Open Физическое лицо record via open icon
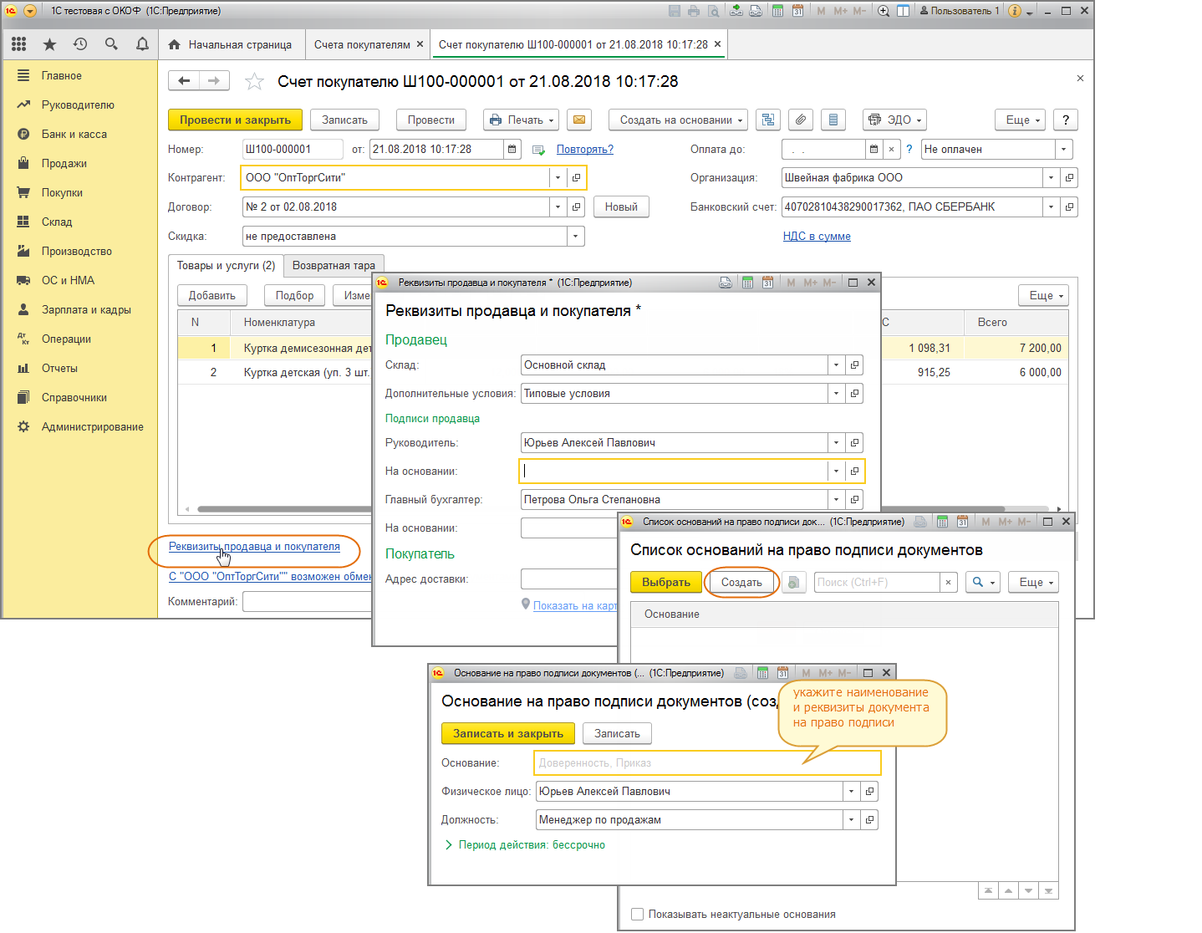 pyautogui.click(x=869, y=791)
